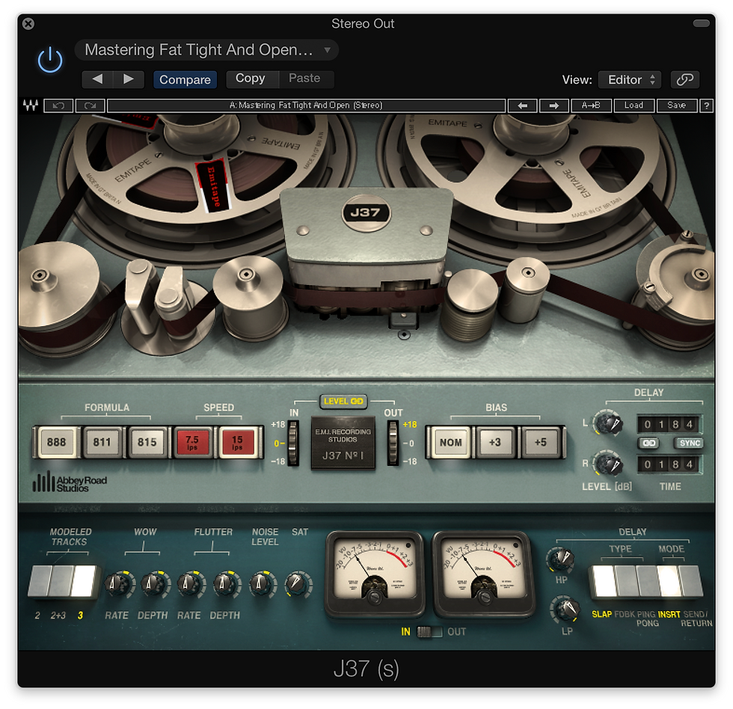Click the E.M.I. Recording Studios nameplate
The image size is (733, 709).
[x=343, y=443]
